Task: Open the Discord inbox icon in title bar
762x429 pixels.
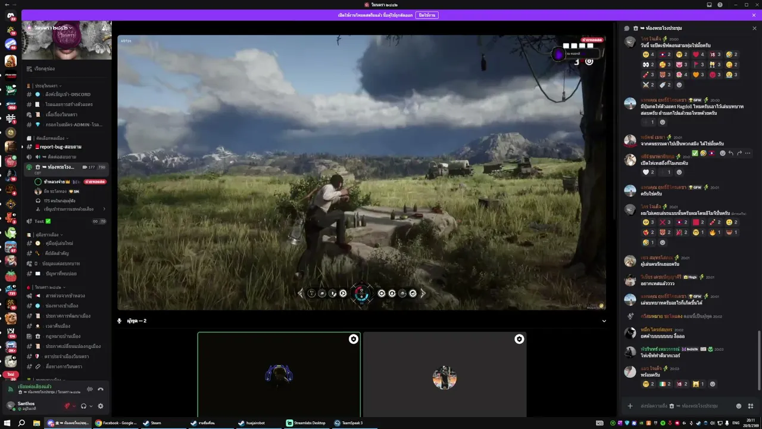Action: point(709,5)
